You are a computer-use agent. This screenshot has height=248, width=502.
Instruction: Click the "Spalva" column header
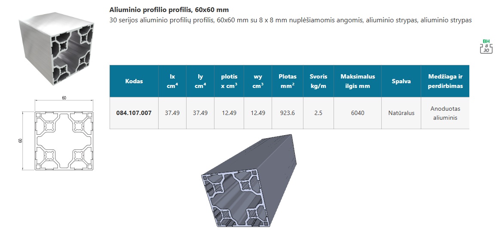(401, 81)
